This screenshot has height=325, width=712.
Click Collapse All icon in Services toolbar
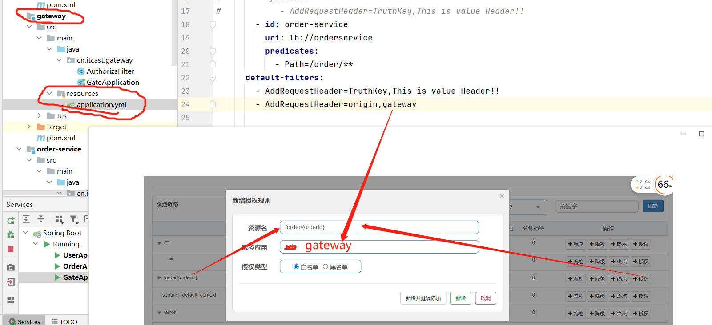click(x=40, y=219)
